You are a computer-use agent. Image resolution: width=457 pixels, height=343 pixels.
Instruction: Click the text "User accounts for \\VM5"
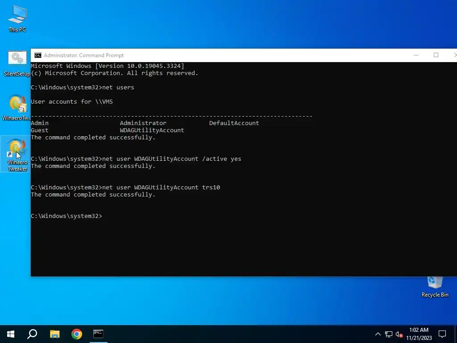pos(72,102)
